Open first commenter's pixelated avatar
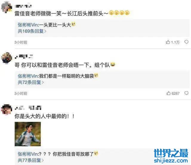This screenshot has width=191, height=165. click(7, 7)
